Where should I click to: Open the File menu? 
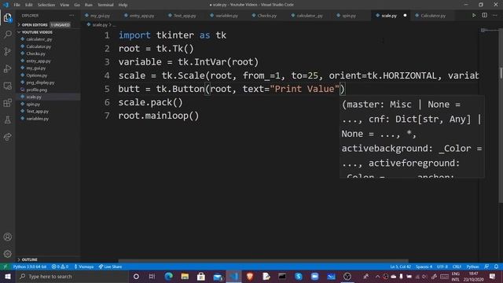(17, 5)
